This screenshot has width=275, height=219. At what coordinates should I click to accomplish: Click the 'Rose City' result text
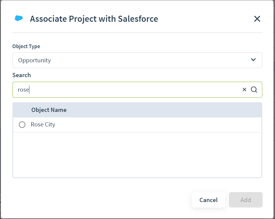click(x=43, y=124)
